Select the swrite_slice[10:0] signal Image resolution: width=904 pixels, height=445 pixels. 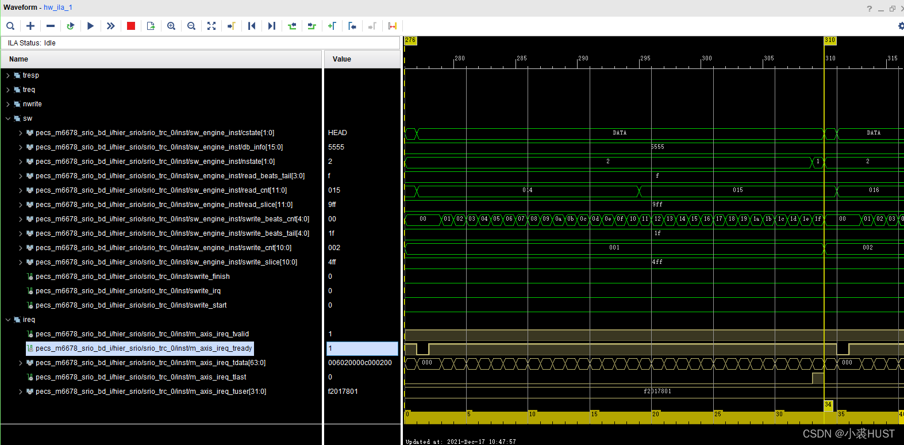[x=166, y=262]
